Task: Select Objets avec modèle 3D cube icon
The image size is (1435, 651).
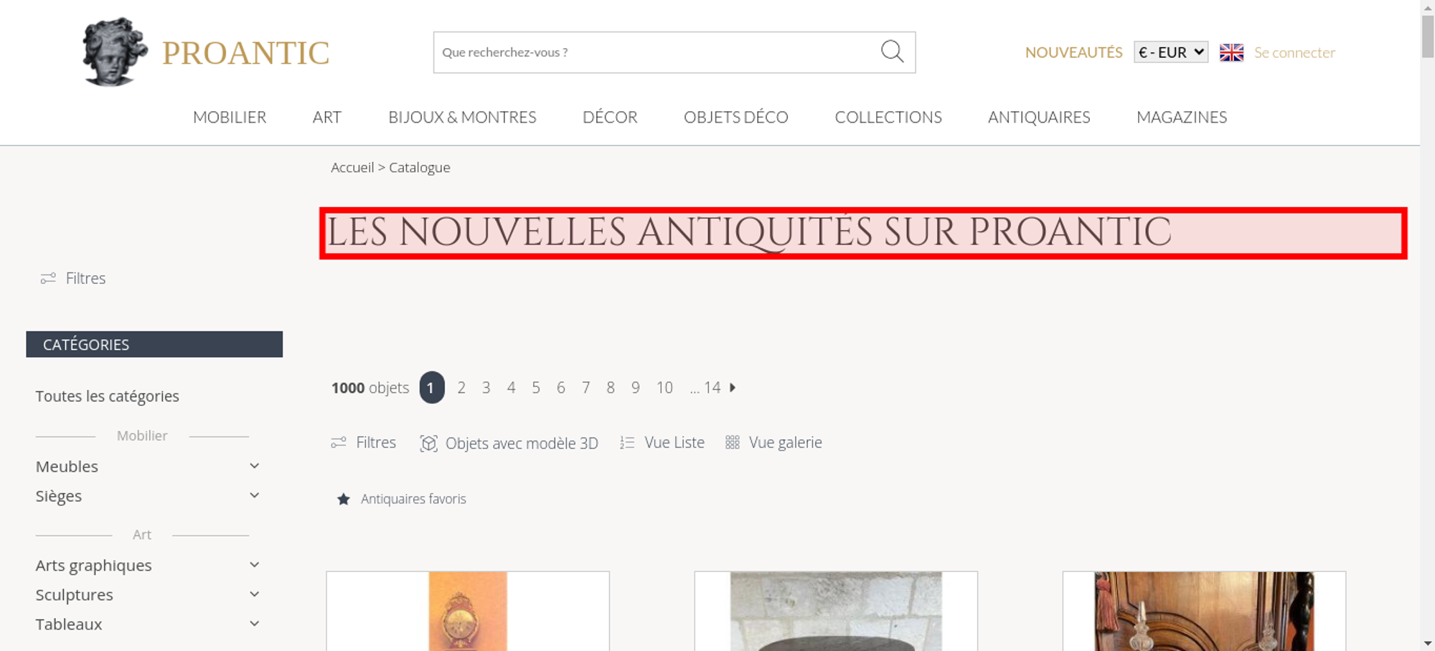Action: [428, 443]
